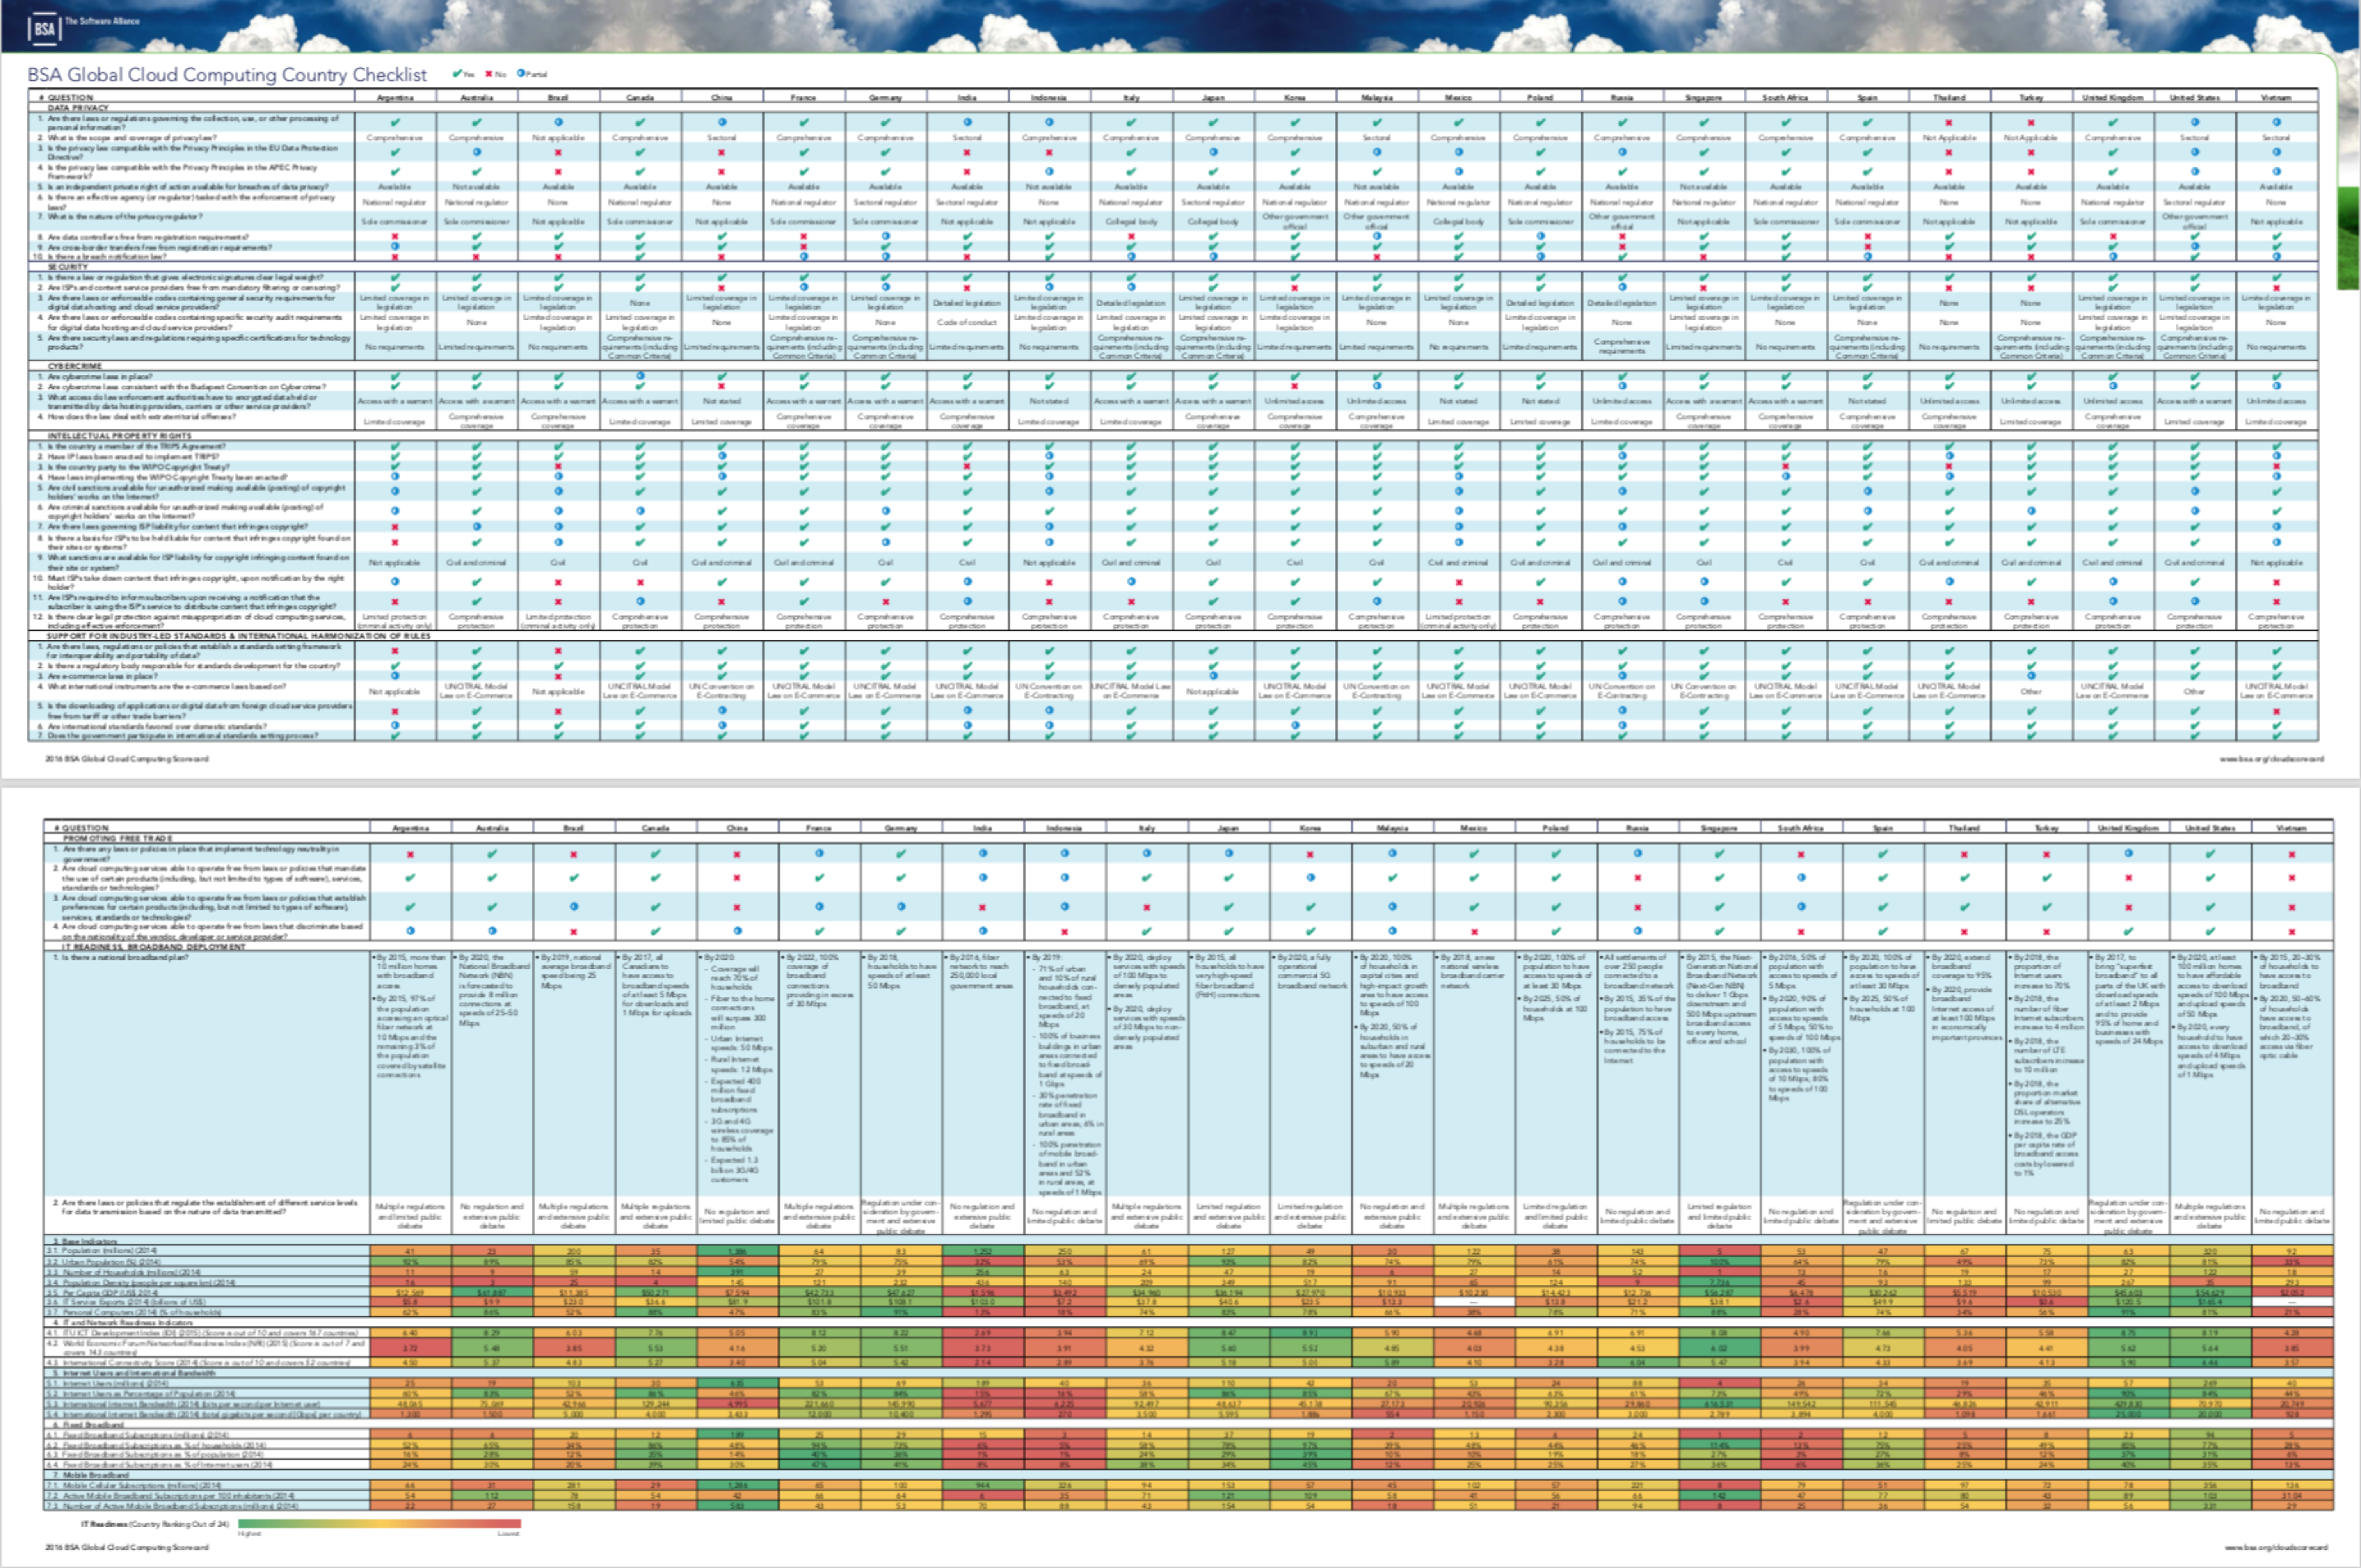Image resolution: width=2361 pixels, height=1568 pixels.
Task: Click the second page's 'www.bsa.org/cloudscorecard' footer link
Action: pyautogui.click(x=2276, y=1547)
